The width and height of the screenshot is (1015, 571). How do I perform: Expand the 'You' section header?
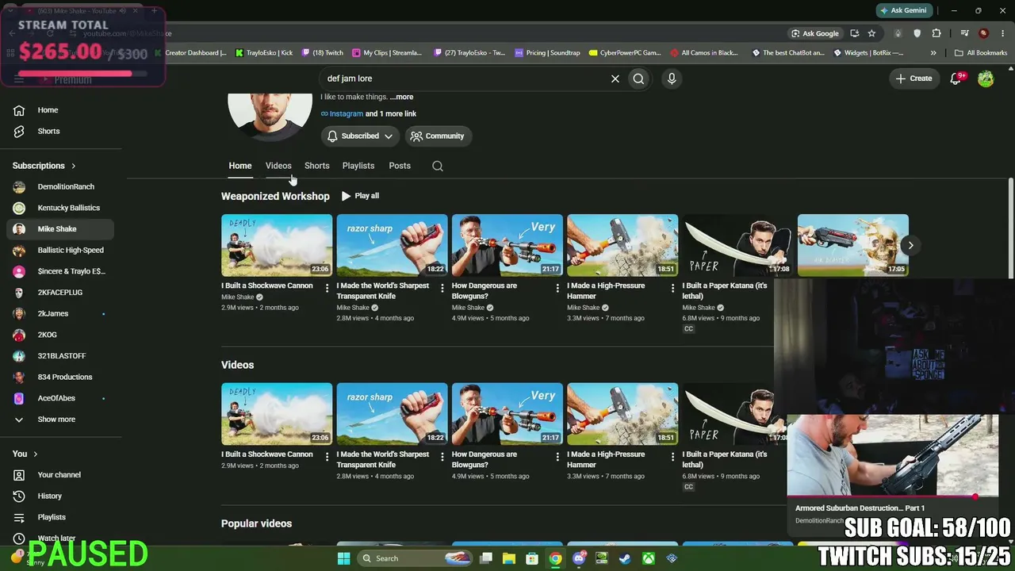tap(25, 454)
